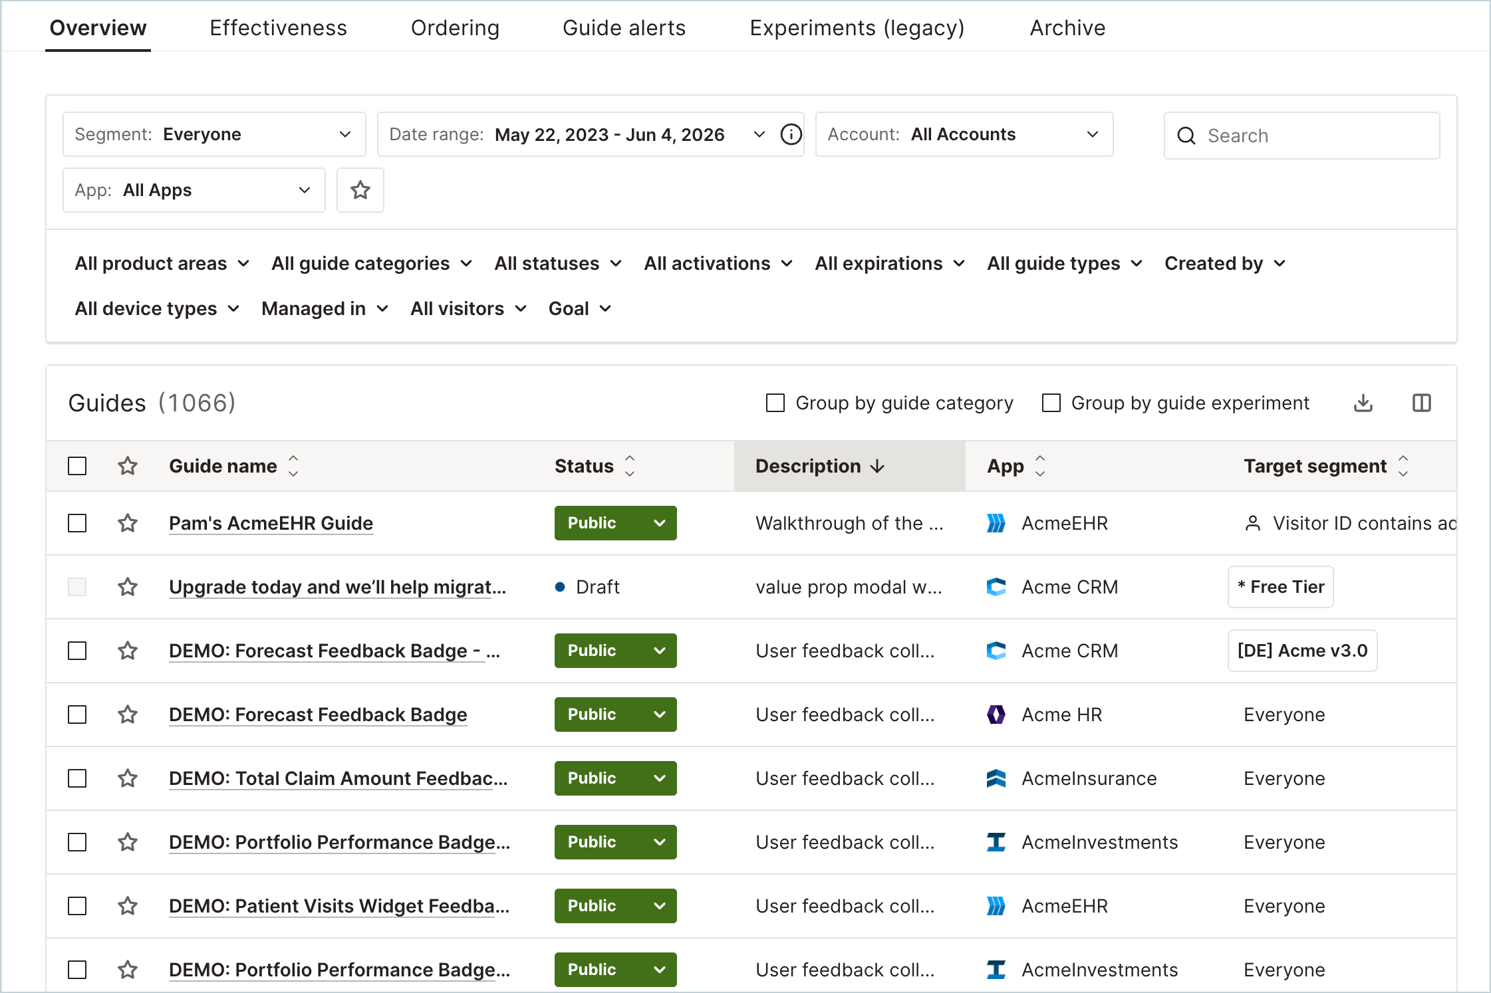Expand All expirations filter
The image size is (1491, 993).
click(890, 263)
